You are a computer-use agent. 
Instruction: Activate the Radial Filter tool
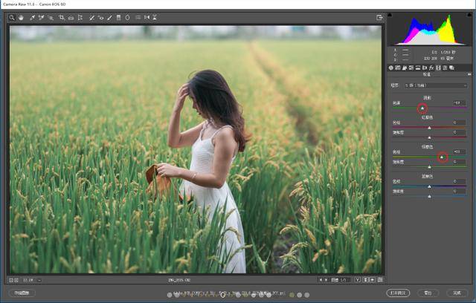(x=128, y=17)
